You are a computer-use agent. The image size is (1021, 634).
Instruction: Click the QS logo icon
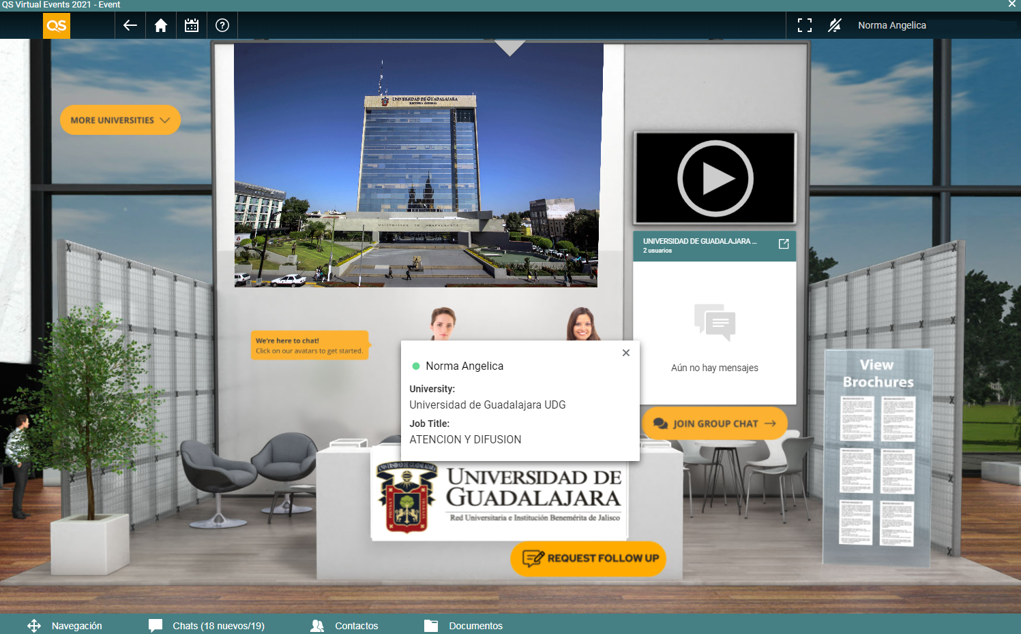tap(57, 26)
